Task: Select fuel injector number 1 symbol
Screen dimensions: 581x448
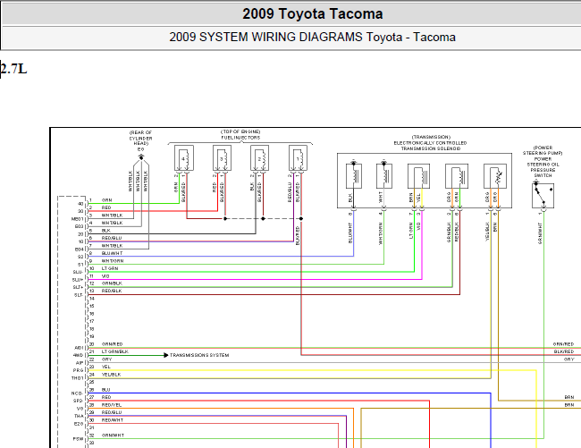Action: [x=299, y=158]
